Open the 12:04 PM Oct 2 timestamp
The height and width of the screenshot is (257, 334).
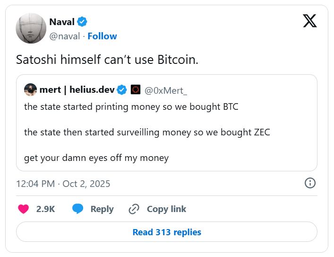click(x=63, y=184)
